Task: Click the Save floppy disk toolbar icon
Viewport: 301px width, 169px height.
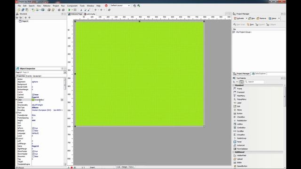Action: pyautogui.click(x=43, y=10)
